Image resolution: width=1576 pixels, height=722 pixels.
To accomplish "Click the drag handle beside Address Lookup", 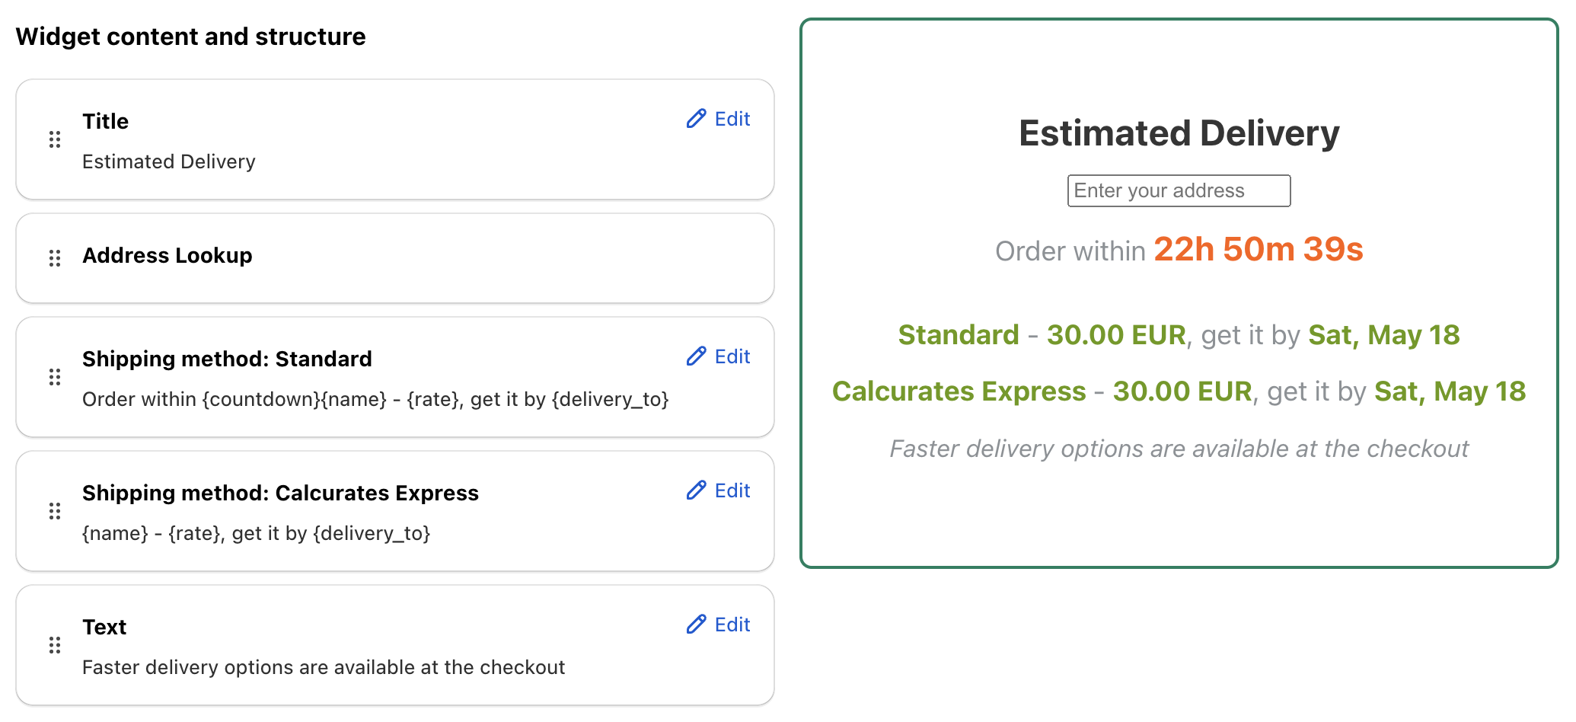I will (55, 258).
